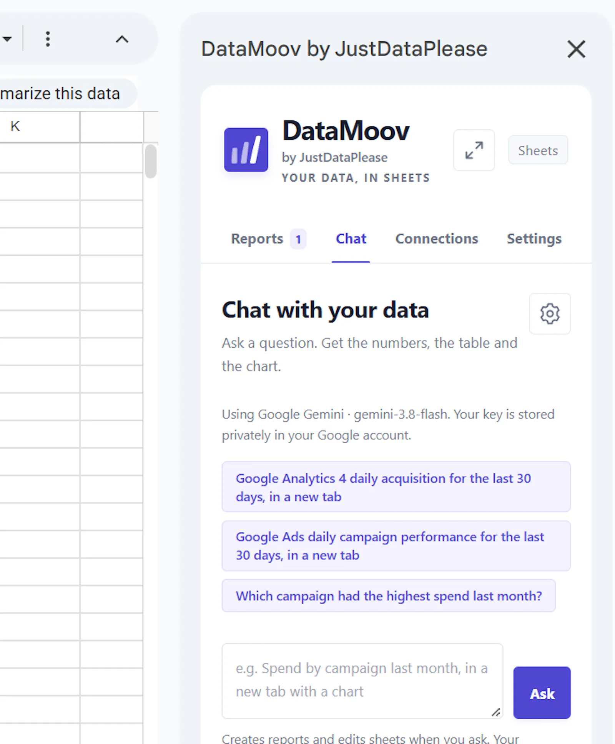Screen dimensions: 615x744
Task: Select column K header in spreadsheet
Action: tap(40, 127)
